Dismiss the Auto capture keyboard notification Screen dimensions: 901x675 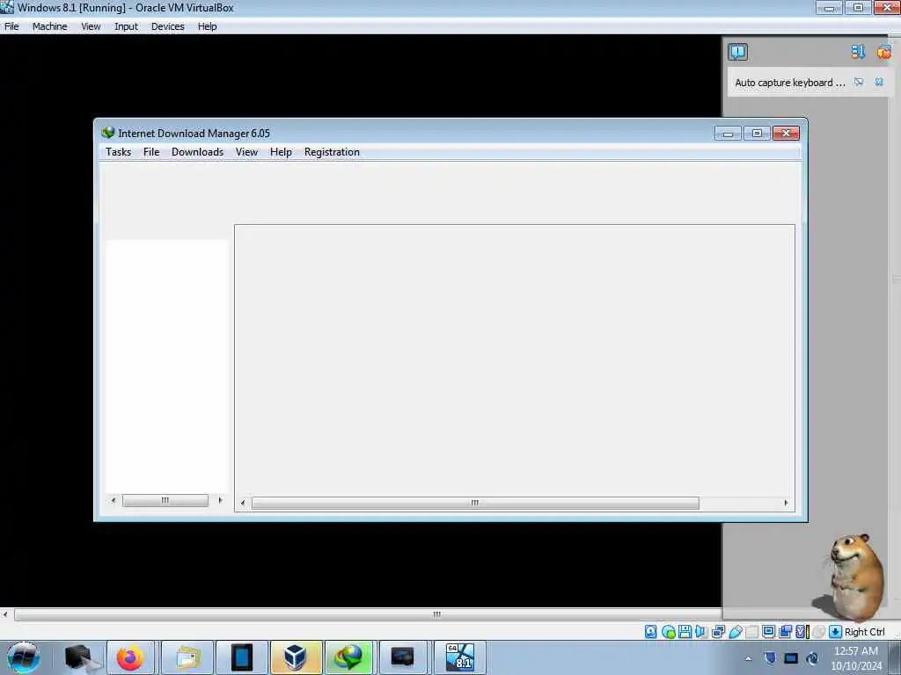(879, 82)
